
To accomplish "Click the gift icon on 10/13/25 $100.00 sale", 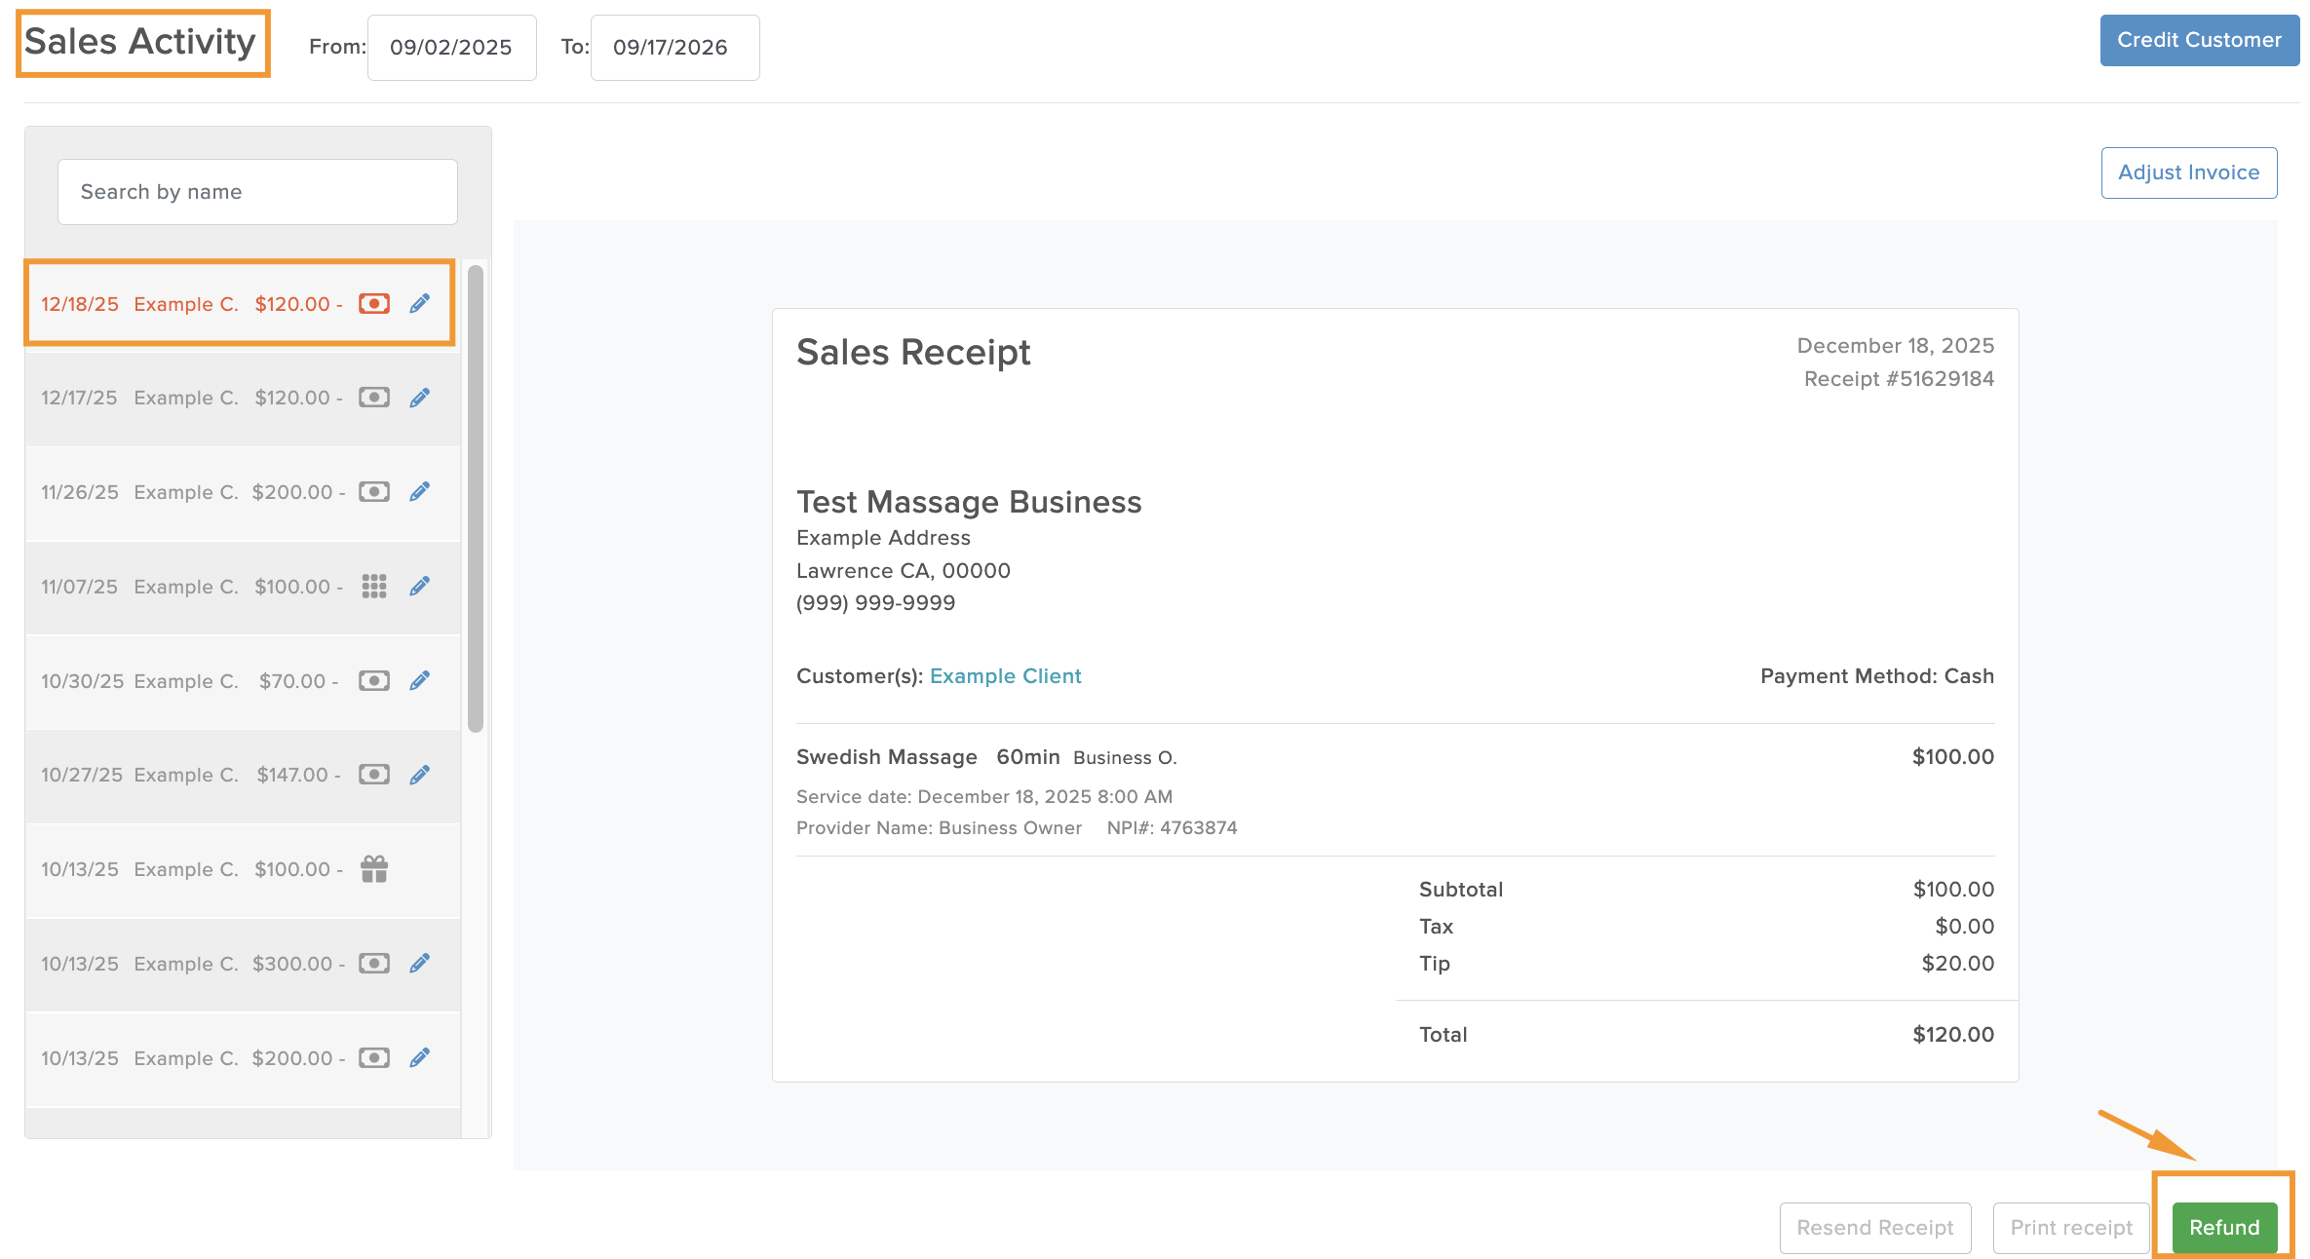I will (374, 868).
